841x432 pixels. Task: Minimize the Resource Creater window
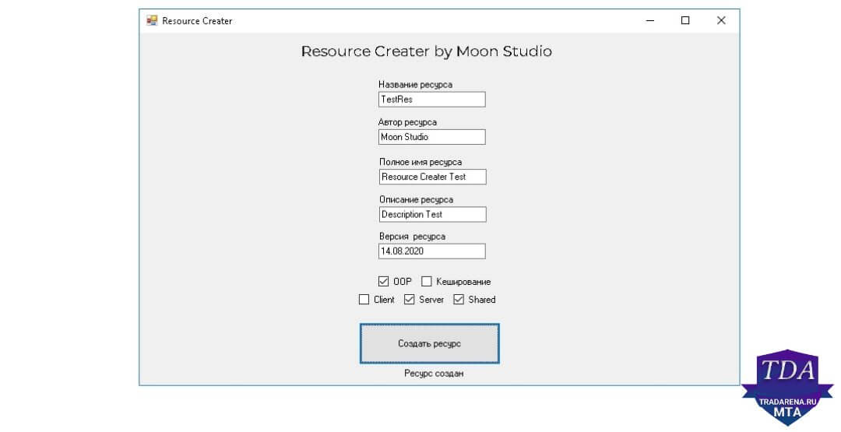pos(650,20)
